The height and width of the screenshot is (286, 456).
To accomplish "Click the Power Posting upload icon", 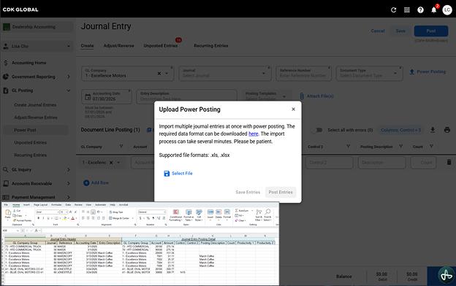I will tap(412, 71).
